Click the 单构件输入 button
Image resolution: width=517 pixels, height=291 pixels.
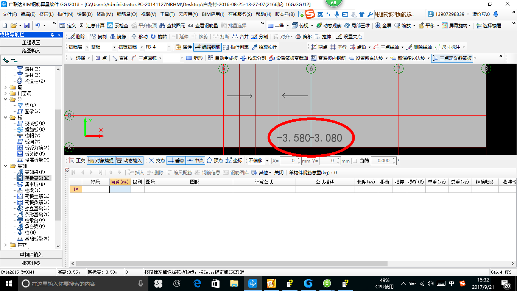tap(31, 255)
